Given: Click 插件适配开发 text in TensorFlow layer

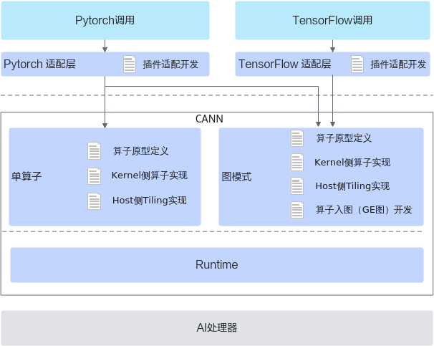Looking at the screenshot, I should pyautogui.click(x=398, y=64).
